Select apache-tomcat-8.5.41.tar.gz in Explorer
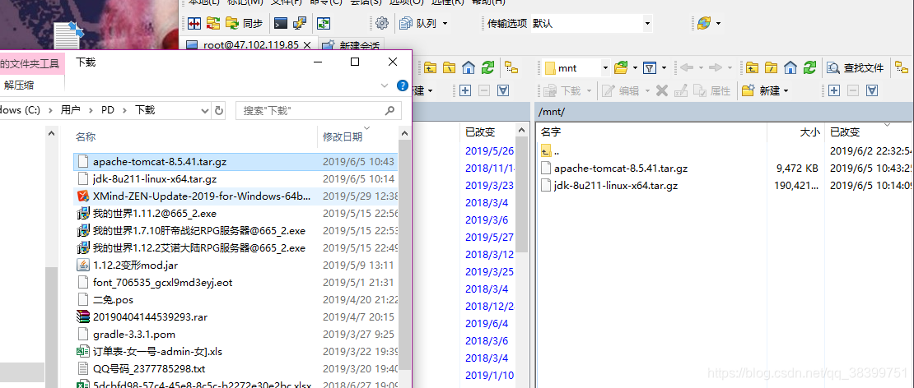 point(236,162)
